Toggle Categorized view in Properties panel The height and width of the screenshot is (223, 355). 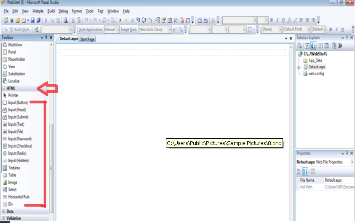click(x=299, y=172)
